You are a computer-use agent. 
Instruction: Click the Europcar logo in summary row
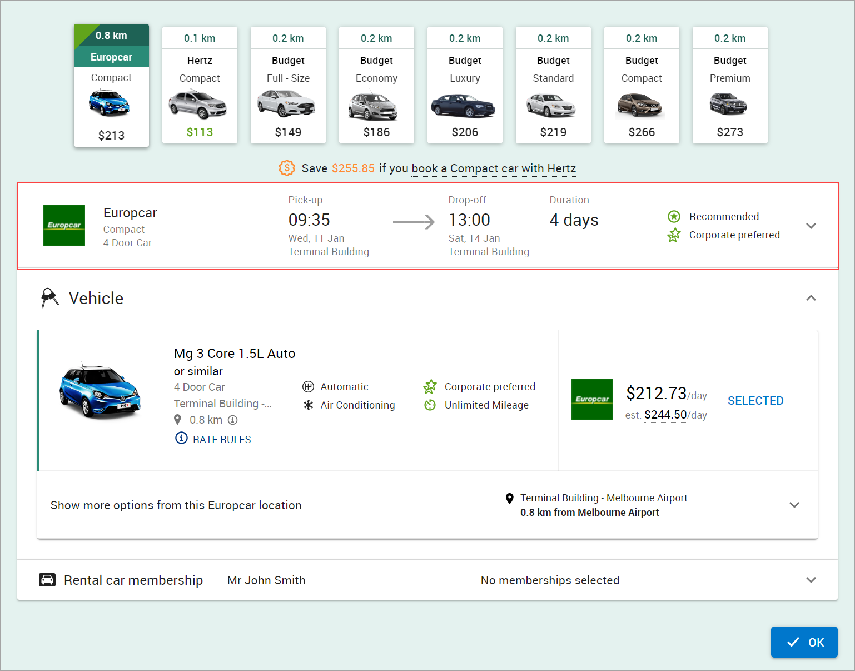click(64, 225)
